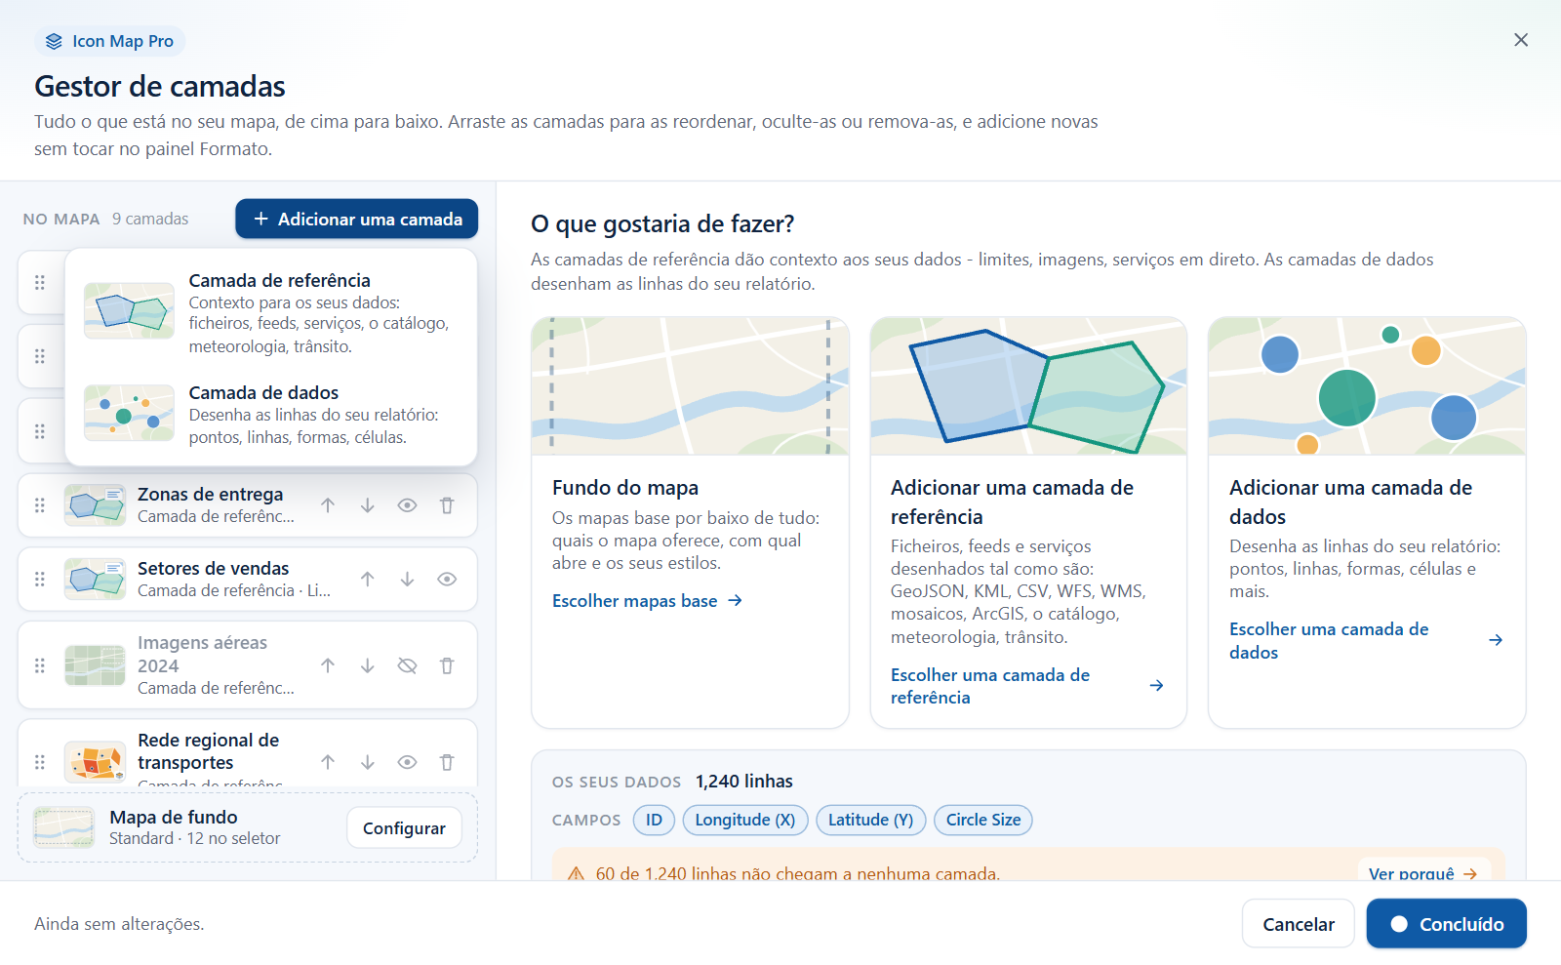The width and height of the screenshot is (1561, 965).
Task: Follow Escolher uma camada de referência link
Action: (1027, 686)
